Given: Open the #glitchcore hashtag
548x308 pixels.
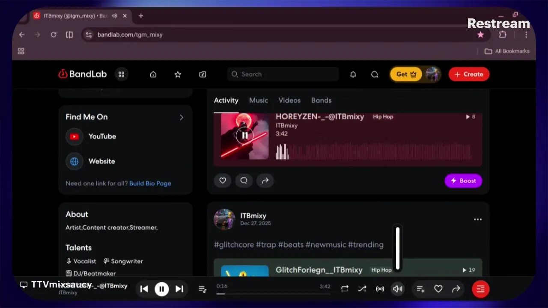Looking at the screenshot, I should (x=234, y=245).
